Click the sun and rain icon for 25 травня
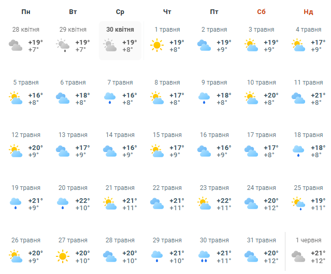 pos(298,203)
